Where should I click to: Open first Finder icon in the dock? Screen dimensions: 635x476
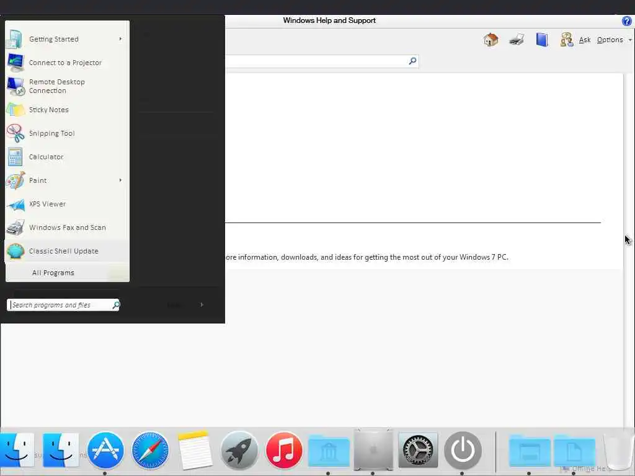click(x=17, y=450)
